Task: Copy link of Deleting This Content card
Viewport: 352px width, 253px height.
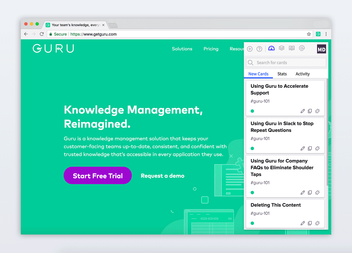Action: tap(318, 223)
